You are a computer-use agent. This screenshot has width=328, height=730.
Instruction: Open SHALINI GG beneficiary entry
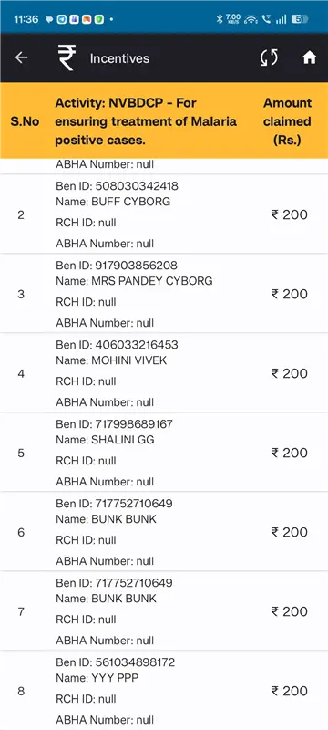point(164,453)
